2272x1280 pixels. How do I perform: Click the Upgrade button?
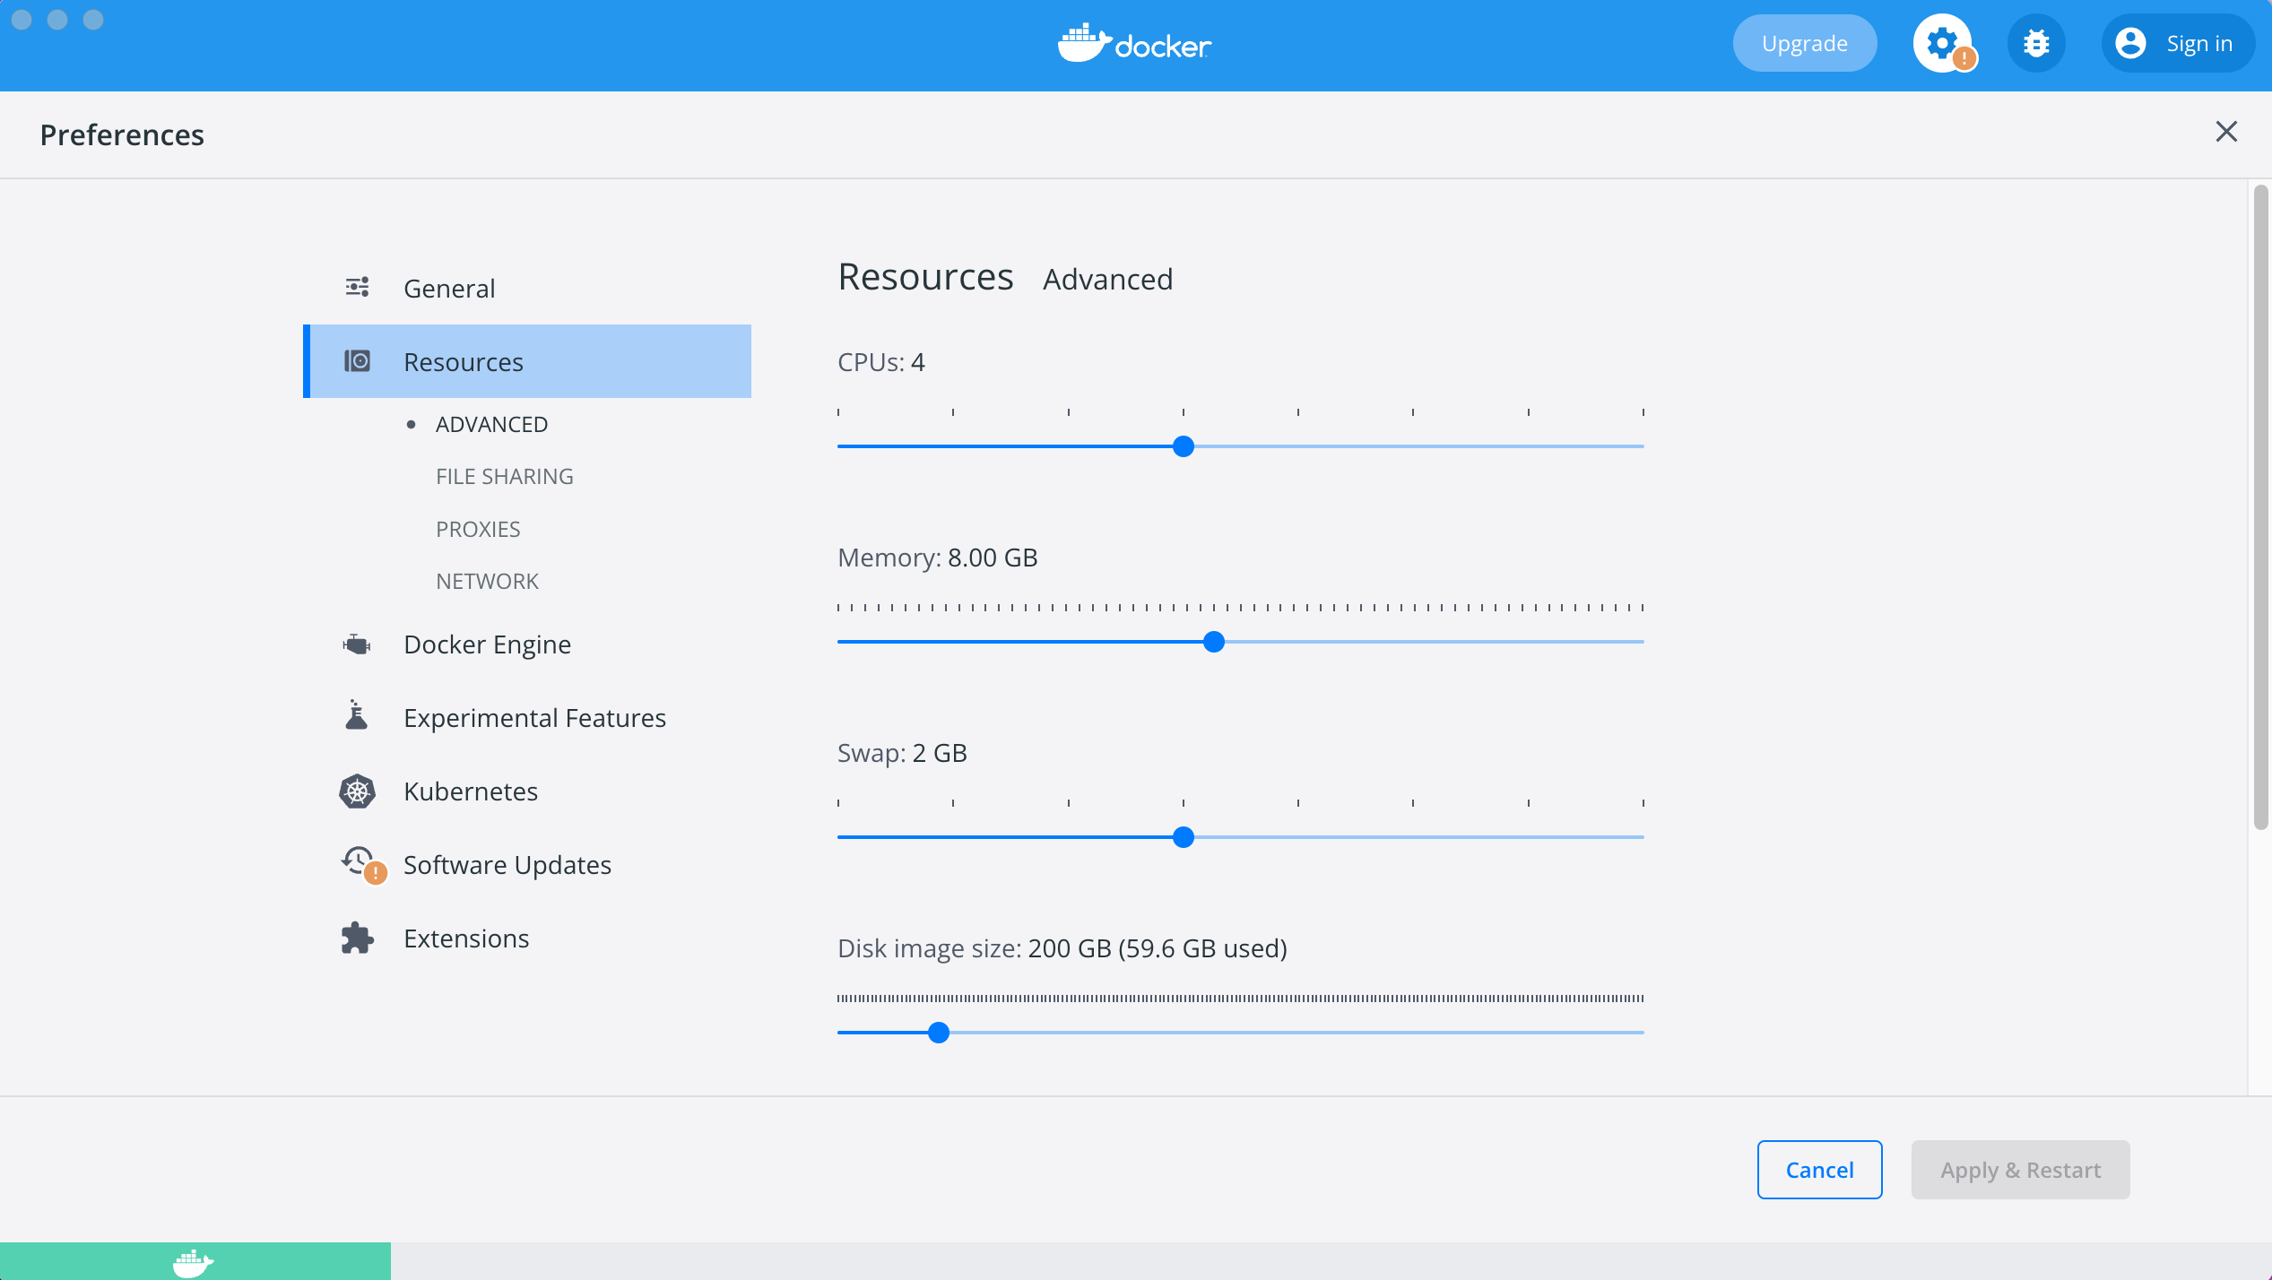pyautogui.click(x=1804, y=43)
